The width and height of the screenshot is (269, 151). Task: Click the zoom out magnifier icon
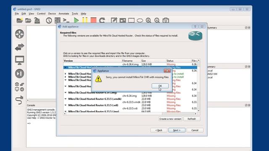157,21
